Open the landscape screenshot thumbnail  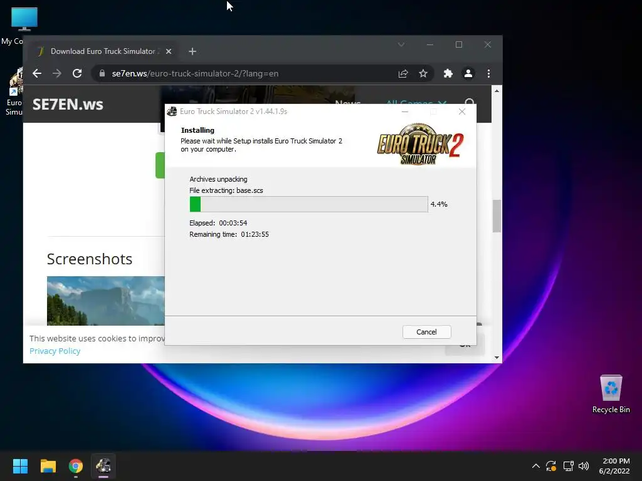click(x=105, y=301)
